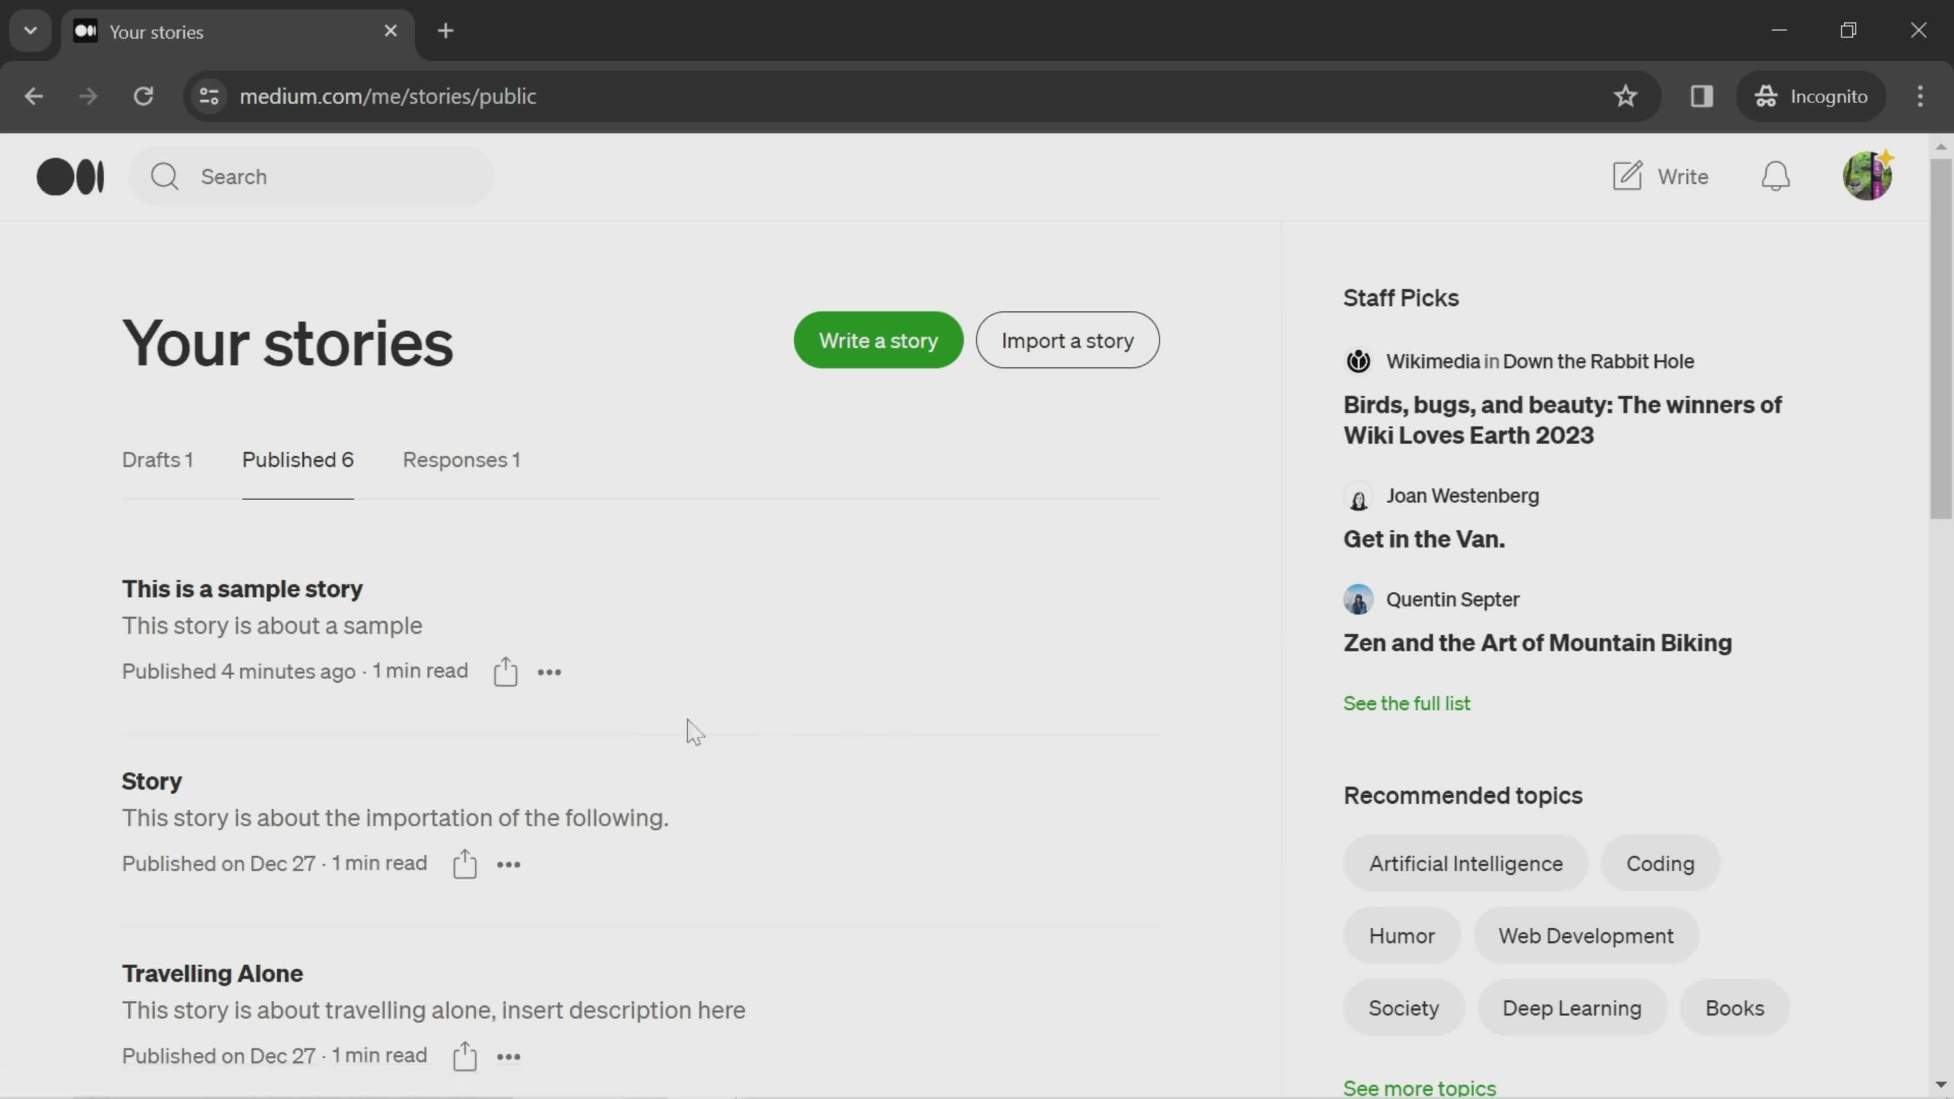Click the Published 6 tab
This screenshot has width=1954, height=1099.
(x=298, y=459)
